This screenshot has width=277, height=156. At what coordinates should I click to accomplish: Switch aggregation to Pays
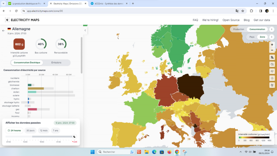(x=252, y=37)
